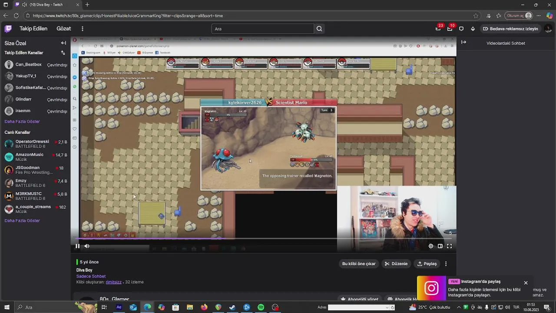Reload the browser page
Screen dimensions: 556x313
tap(16, 16)
